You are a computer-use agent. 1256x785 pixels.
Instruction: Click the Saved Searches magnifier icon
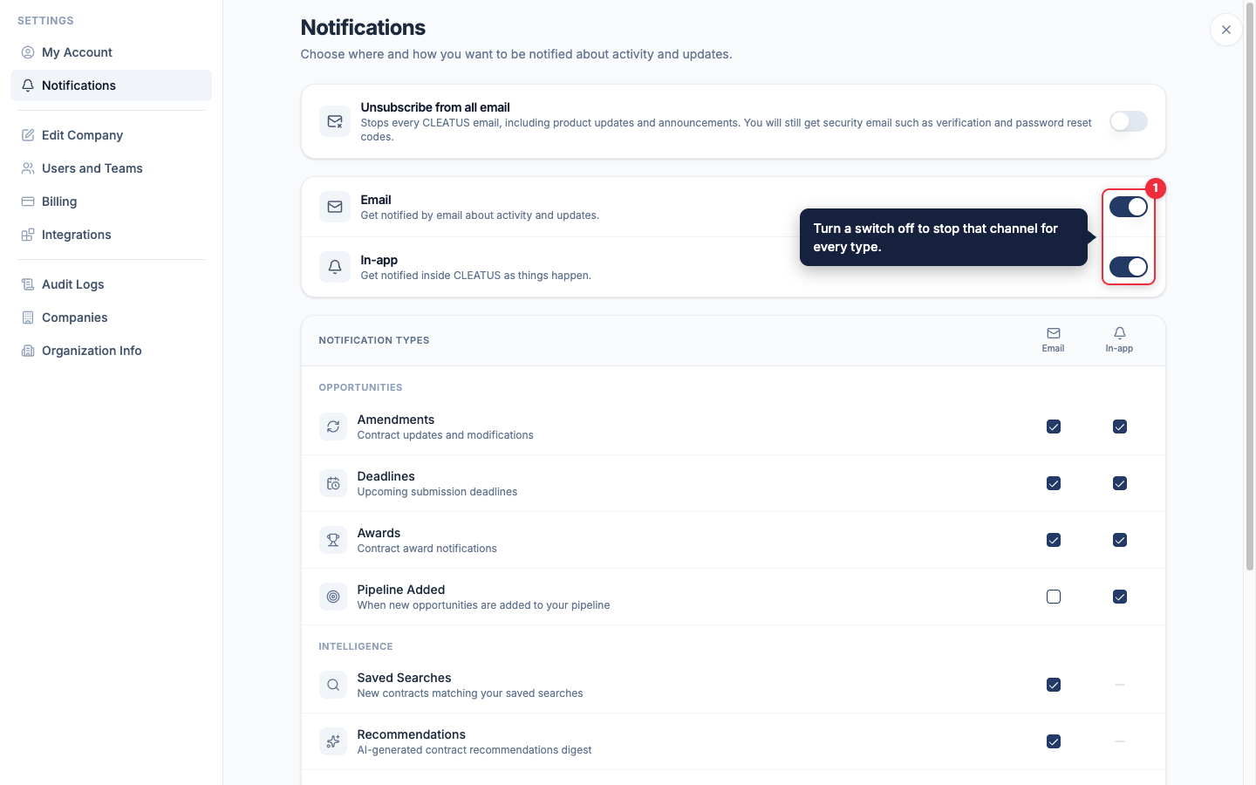point(333,685)
